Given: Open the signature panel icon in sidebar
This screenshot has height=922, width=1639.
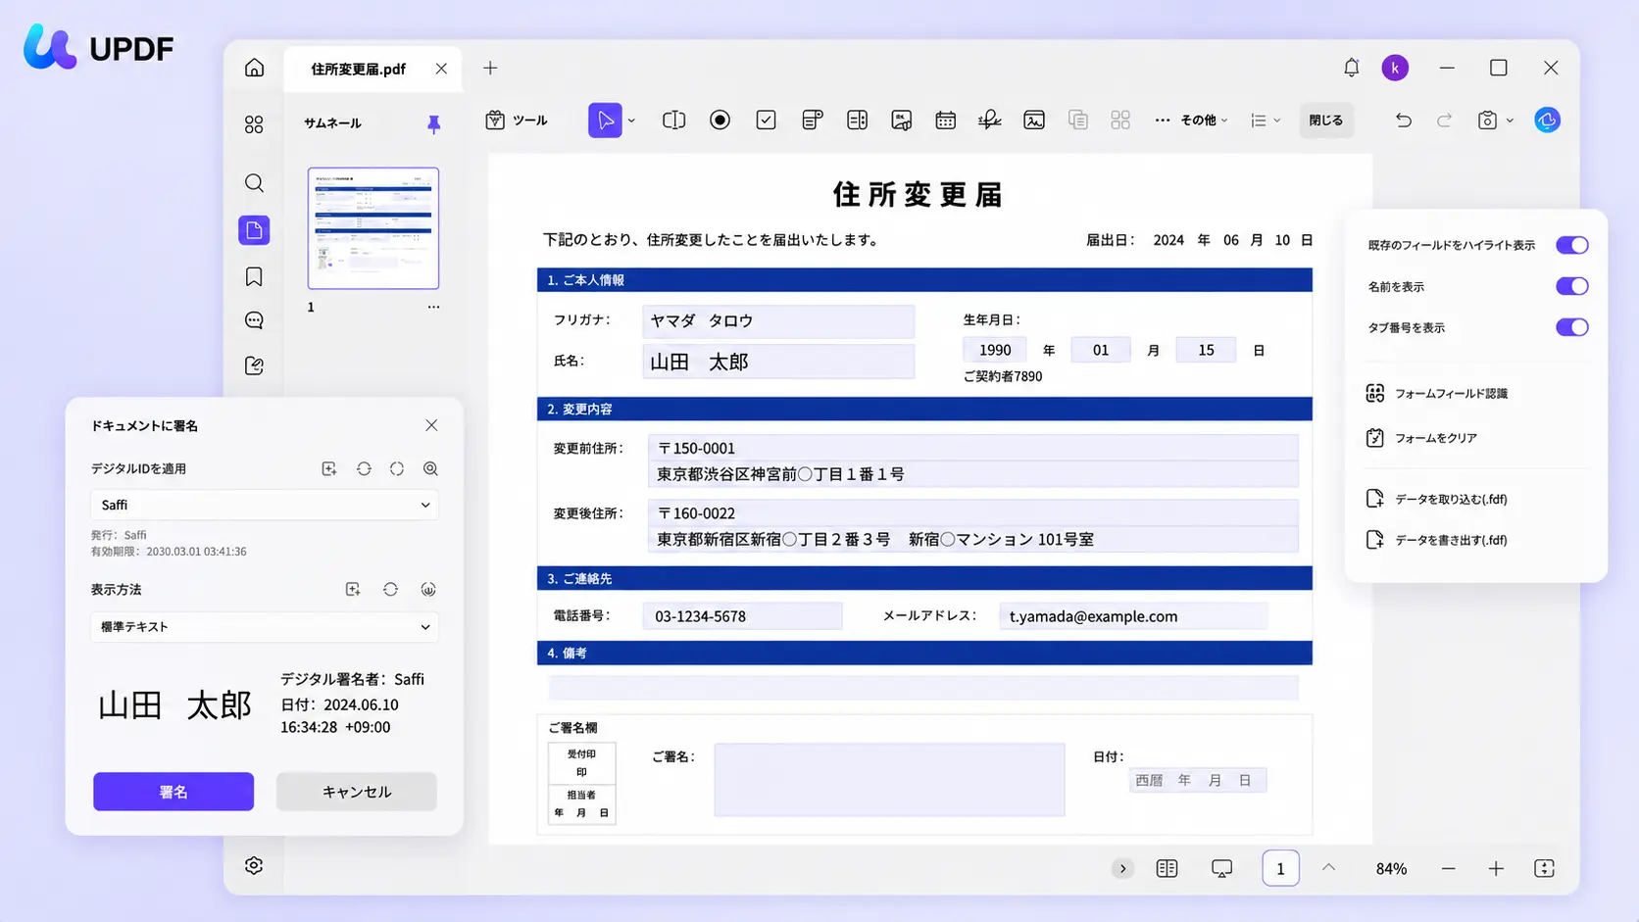Looking at the screenshot, I should pos(254,365).
